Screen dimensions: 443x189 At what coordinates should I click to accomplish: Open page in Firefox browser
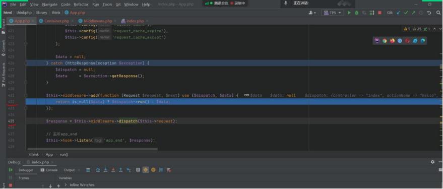[392, 41]
